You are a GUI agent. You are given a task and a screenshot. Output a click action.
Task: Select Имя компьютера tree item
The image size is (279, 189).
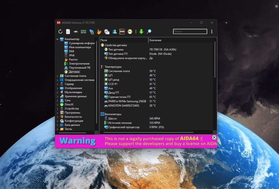point(78,47)
